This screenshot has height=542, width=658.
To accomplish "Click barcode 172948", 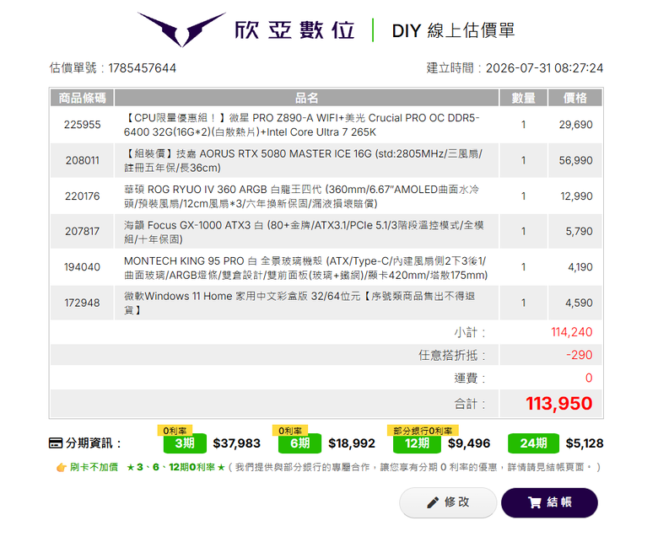I will (83, 303).
